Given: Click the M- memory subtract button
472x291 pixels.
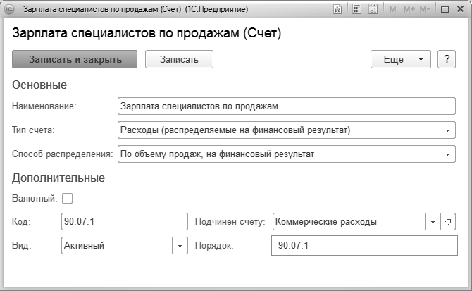Looking at the screenshot, I should pyautogui.click(x=426, y=11).
